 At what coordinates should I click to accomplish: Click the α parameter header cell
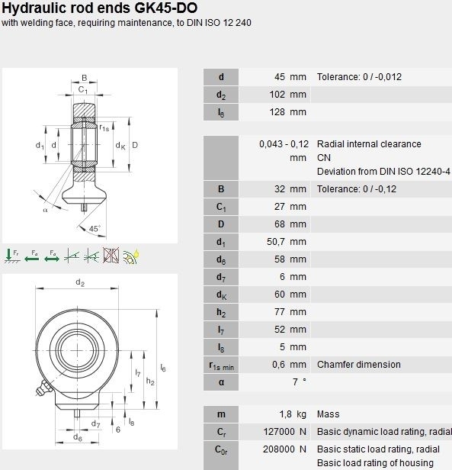point(221,382)
